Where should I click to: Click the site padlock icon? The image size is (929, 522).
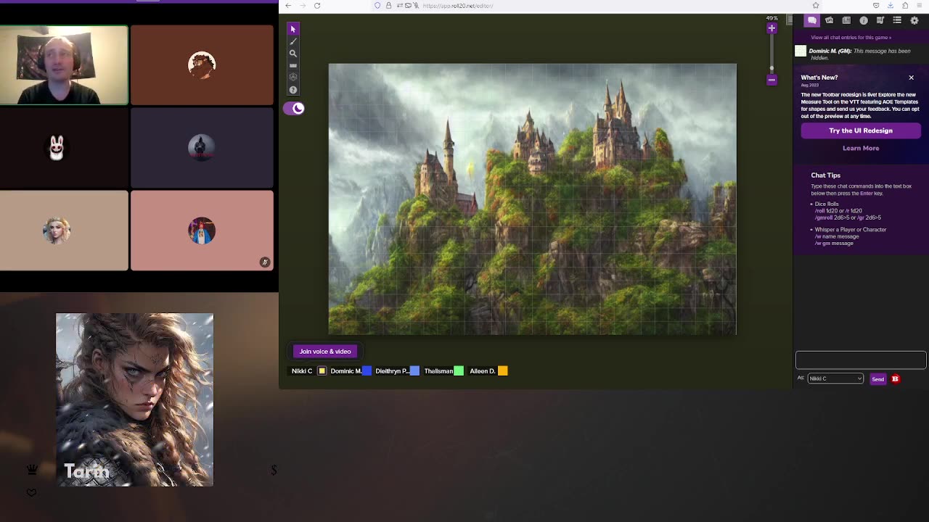[x=388, y=6]
